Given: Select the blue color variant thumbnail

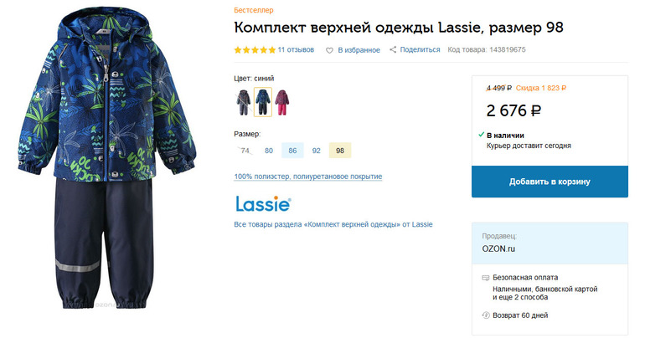Looking at the screenshot, I should [x=263, y=102].
